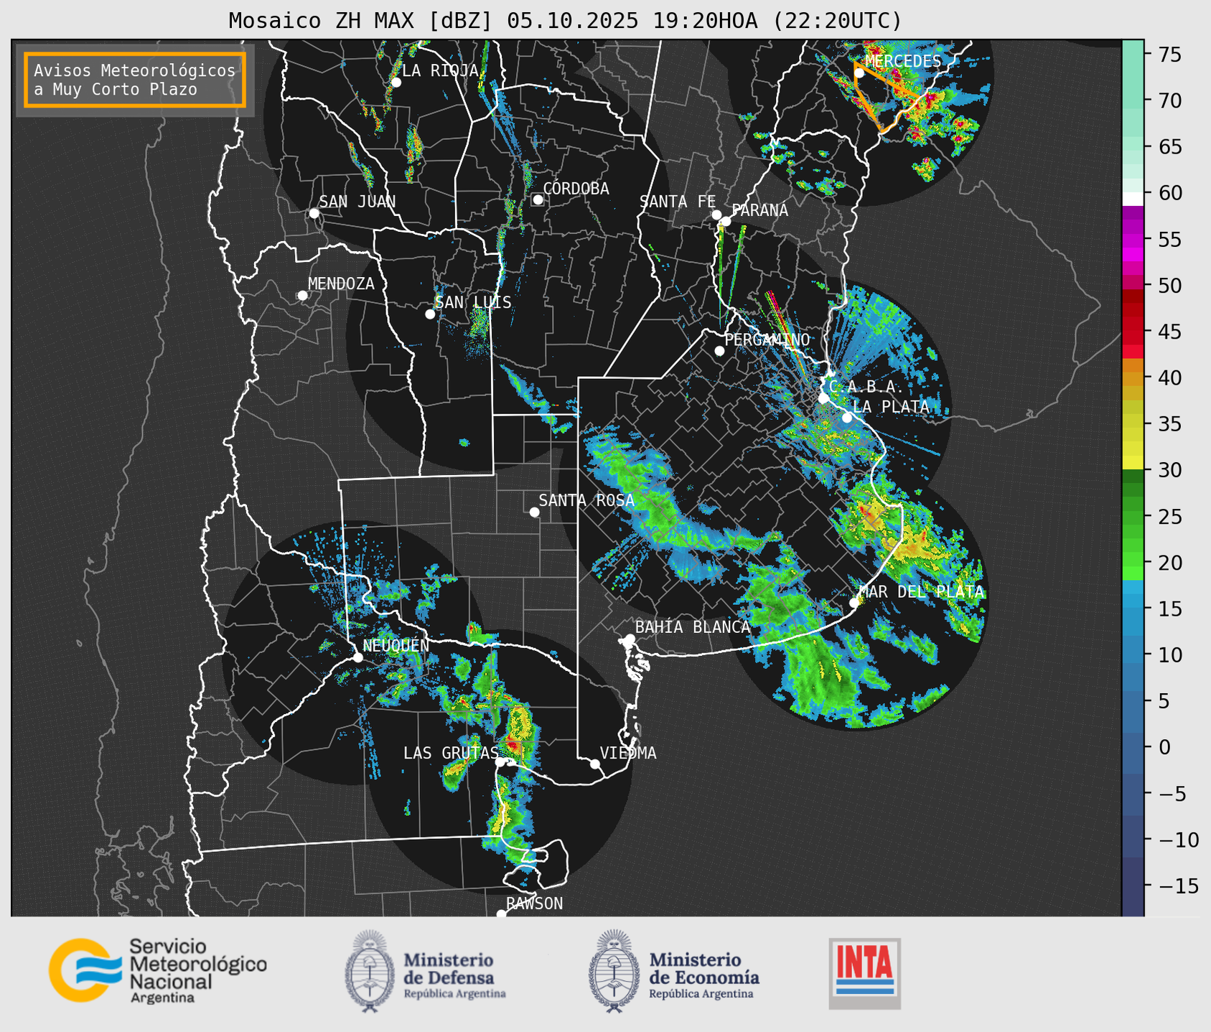Click the '40' colorbar tick label
Screen dimensions: 1211x1032
[x=1170, y=377]
